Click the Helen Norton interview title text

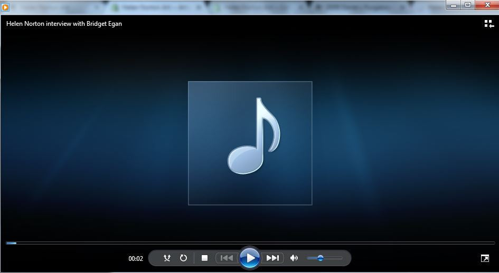tap(64, 24)
